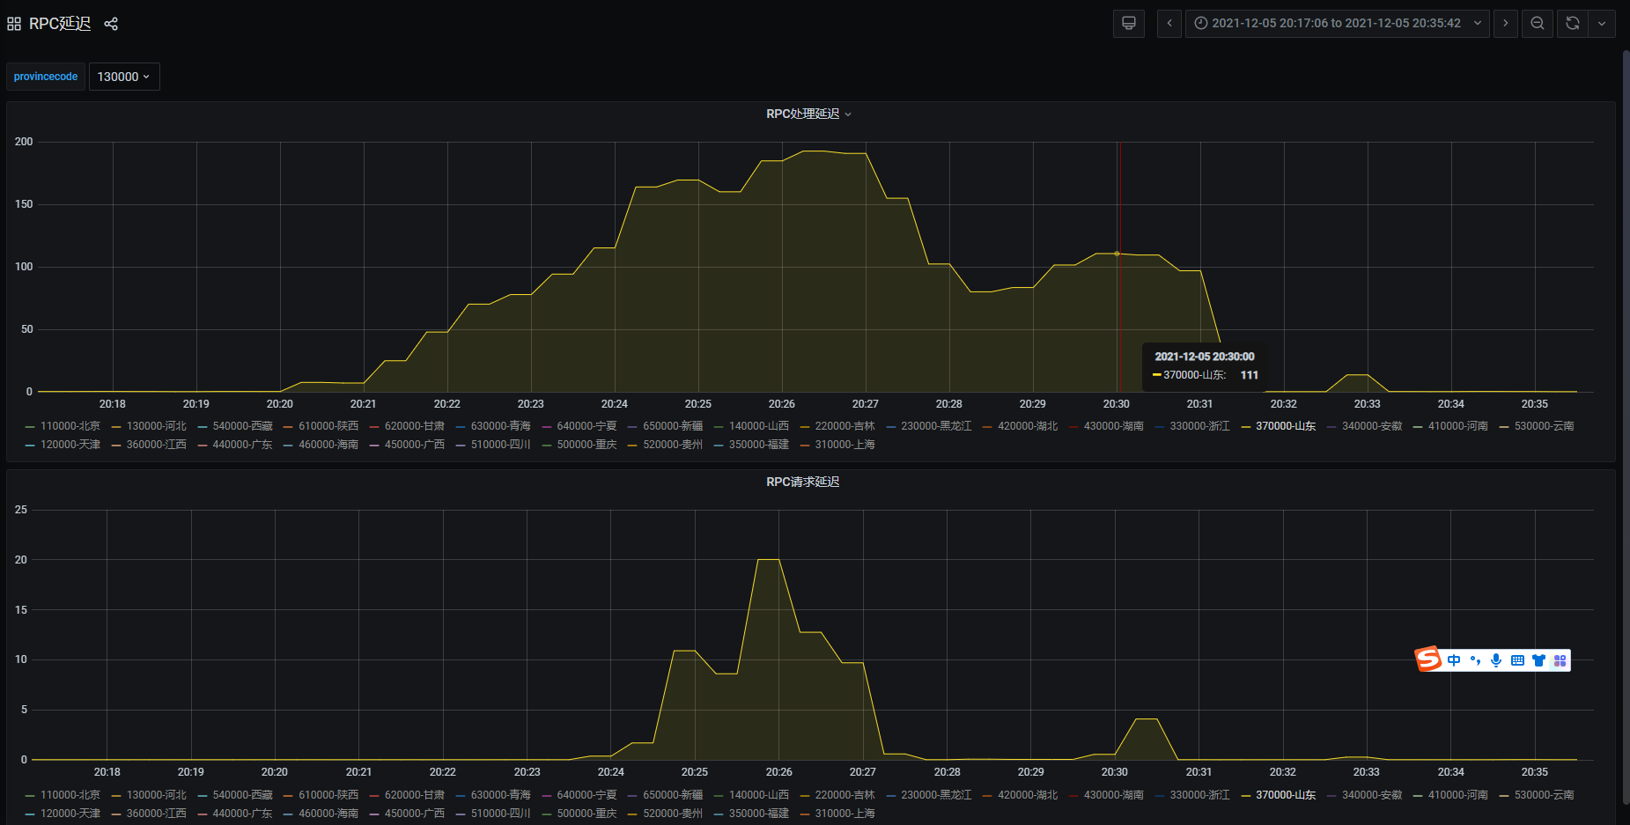Toggle 620000-甘肃 series in top legend
Image resolution: width=1630 pixels, height=825 pixels.
click(x=415, y=426)
